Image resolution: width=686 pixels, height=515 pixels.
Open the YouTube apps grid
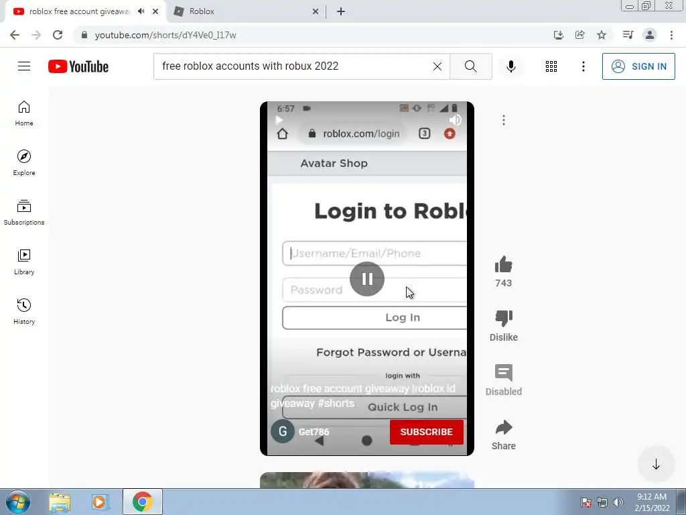[551, 66]
